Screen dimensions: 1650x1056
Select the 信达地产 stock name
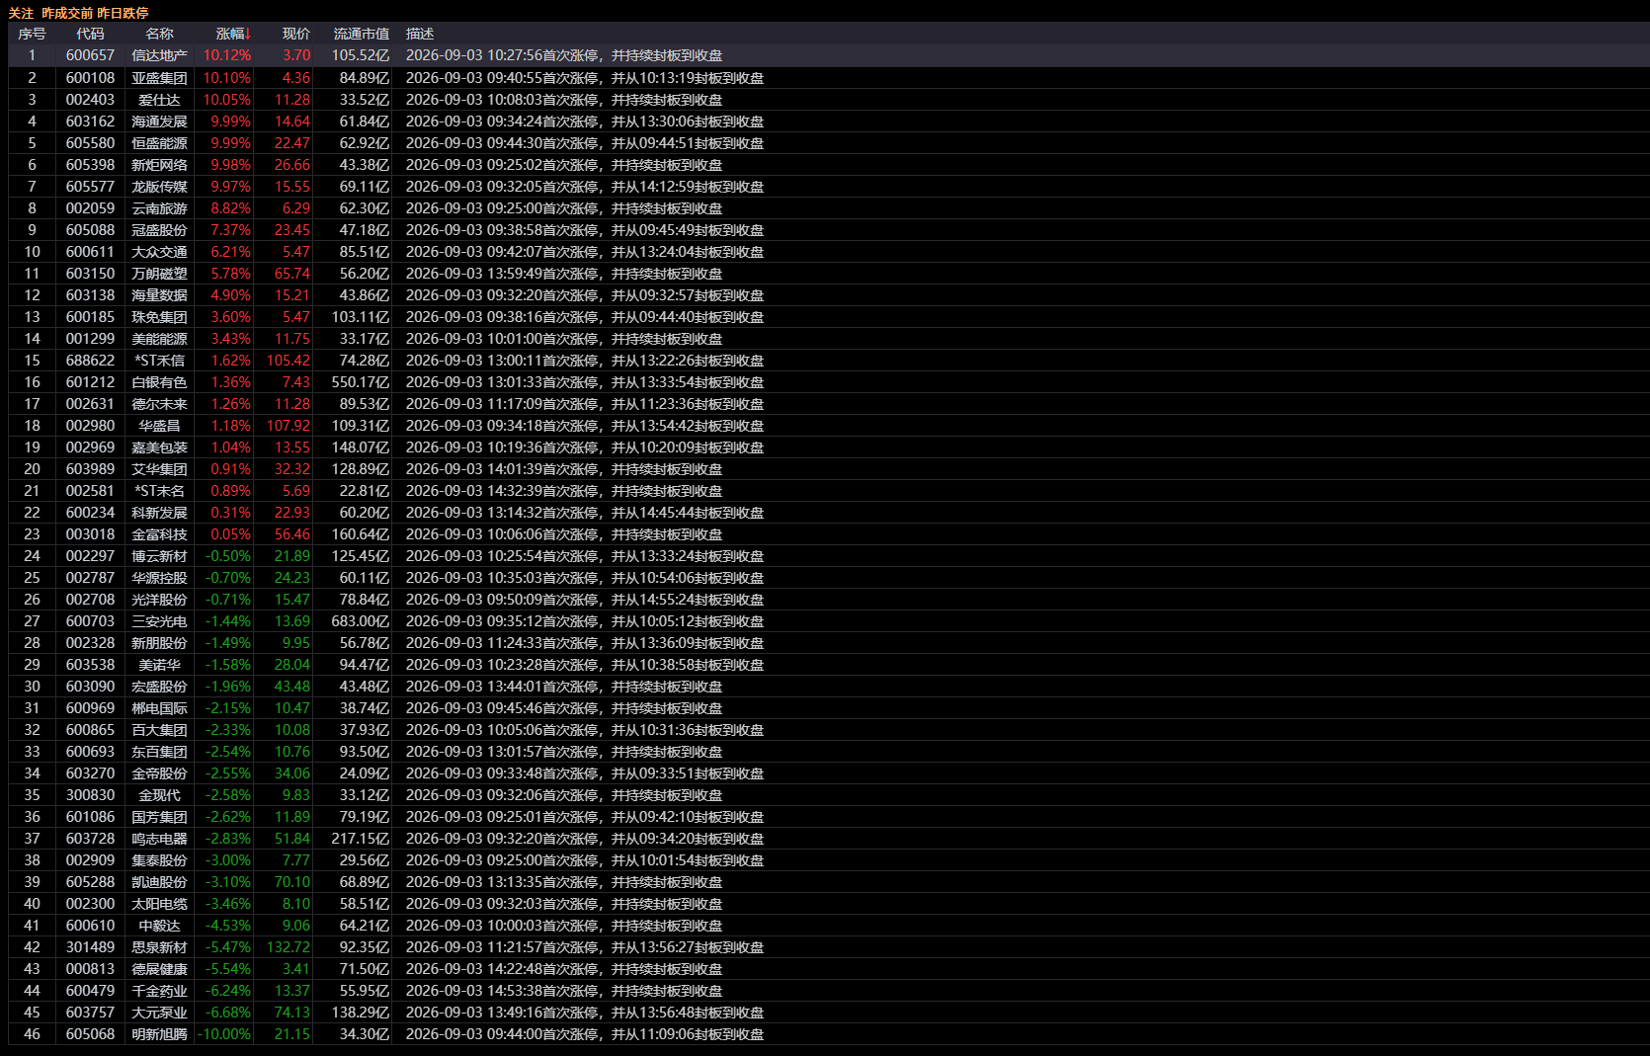pyautogui.click(x=159, y=55)
